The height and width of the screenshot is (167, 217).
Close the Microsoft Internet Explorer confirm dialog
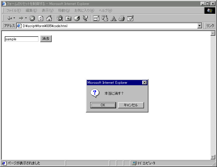coord(144,83)
